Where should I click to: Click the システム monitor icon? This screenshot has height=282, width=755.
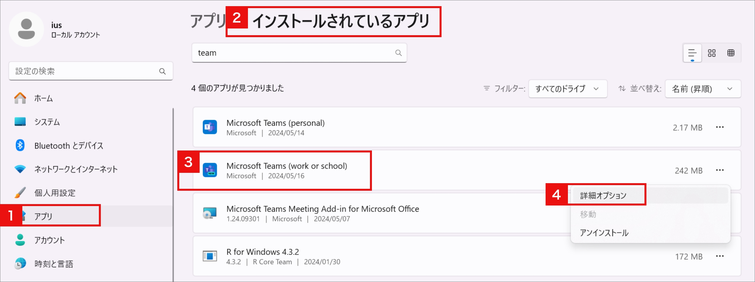pyautogui.click(x=20, y=122)
